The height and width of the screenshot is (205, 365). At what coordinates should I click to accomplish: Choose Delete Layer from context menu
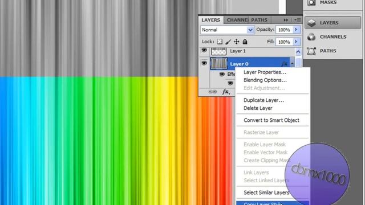273,108
